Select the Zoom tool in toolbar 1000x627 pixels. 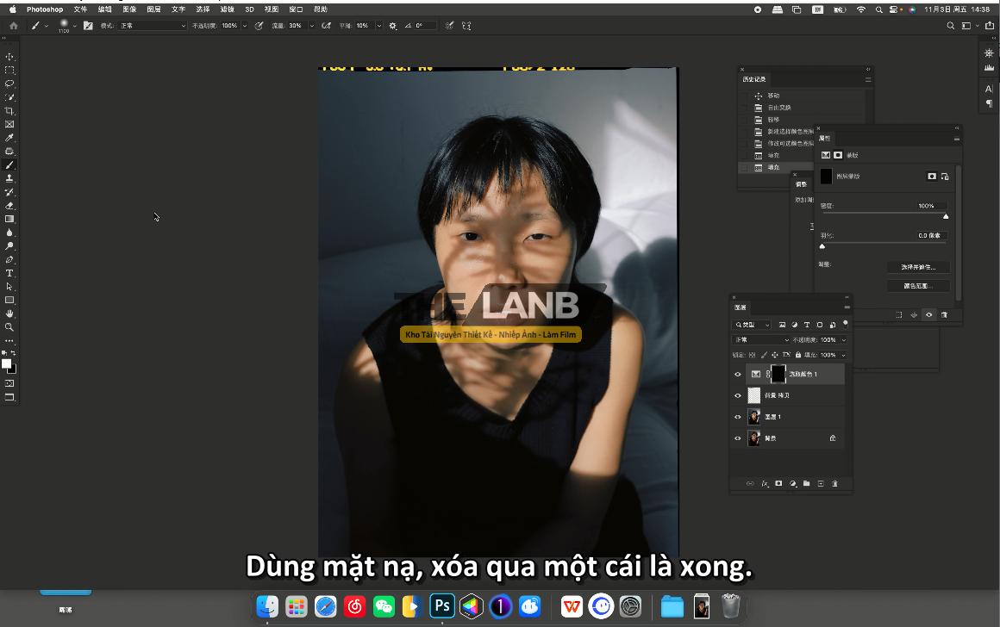click(9, 327)
